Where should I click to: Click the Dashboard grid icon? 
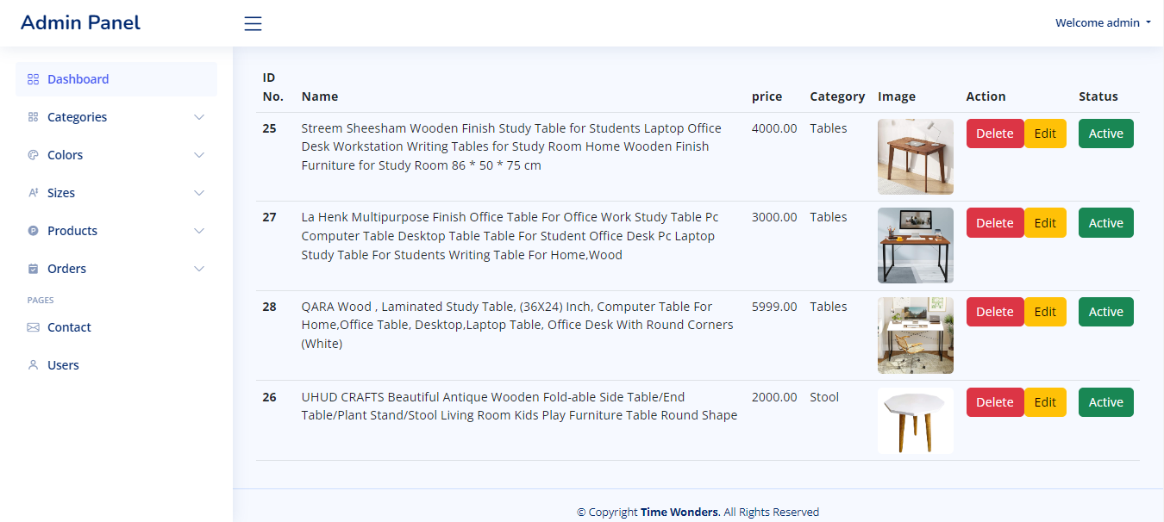33,79
